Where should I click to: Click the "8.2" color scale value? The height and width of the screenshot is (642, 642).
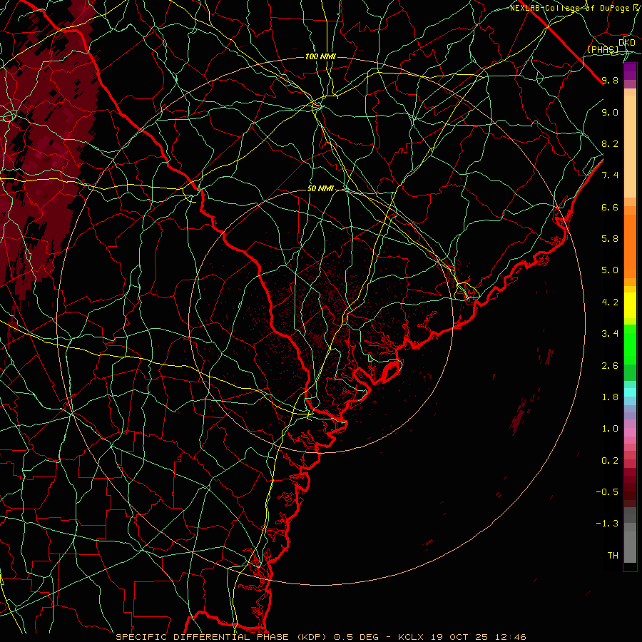(x=610, y=144)
